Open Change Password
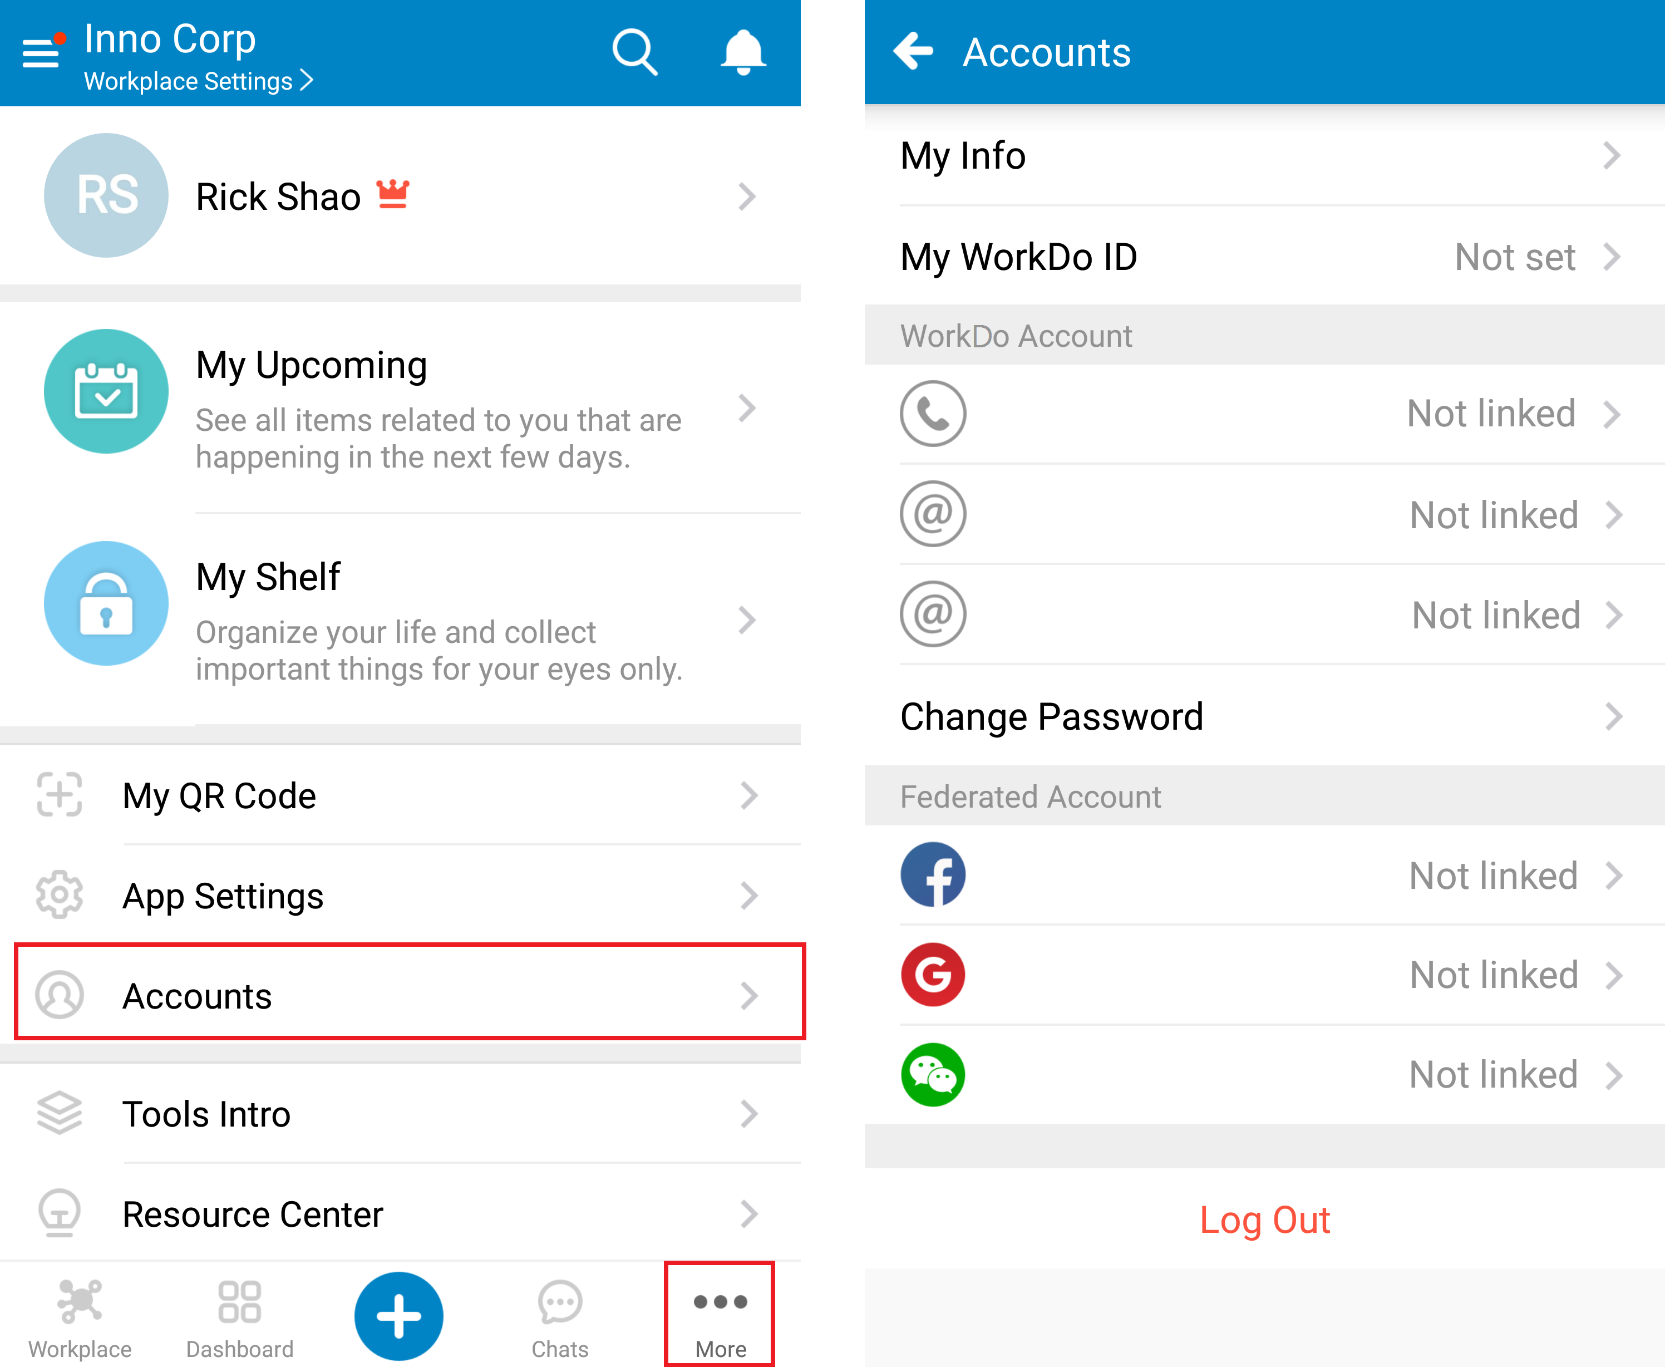 [1264, 716]
